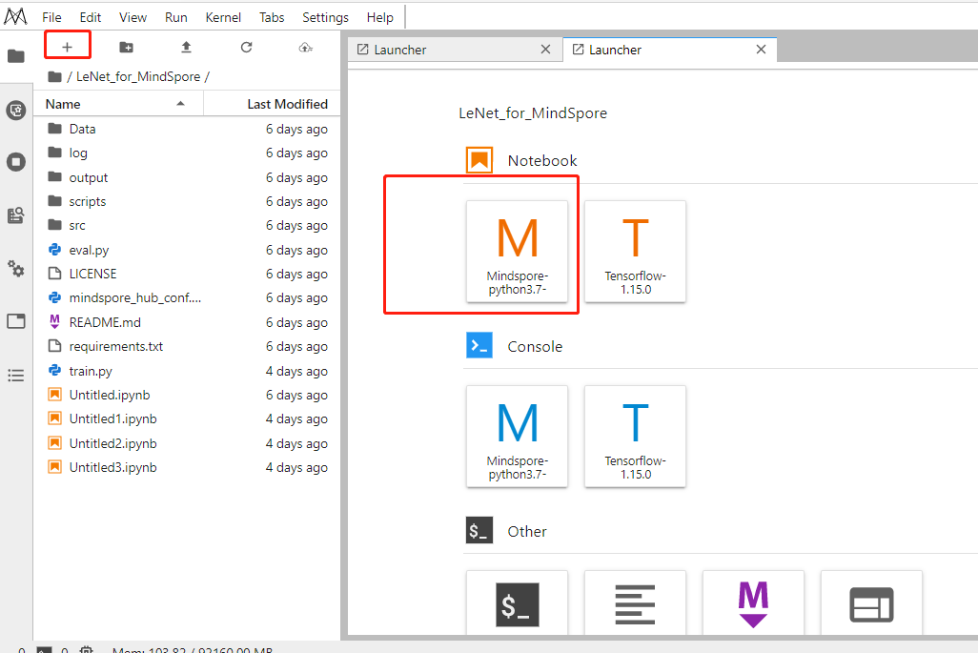Open the Tabs menu
978x653 pixels.
[272, 17]
